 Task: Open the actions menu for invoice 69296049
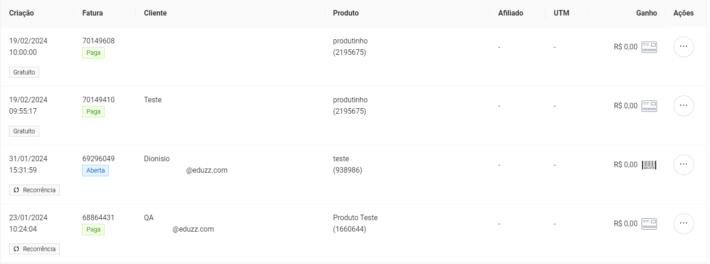(684, 164)
